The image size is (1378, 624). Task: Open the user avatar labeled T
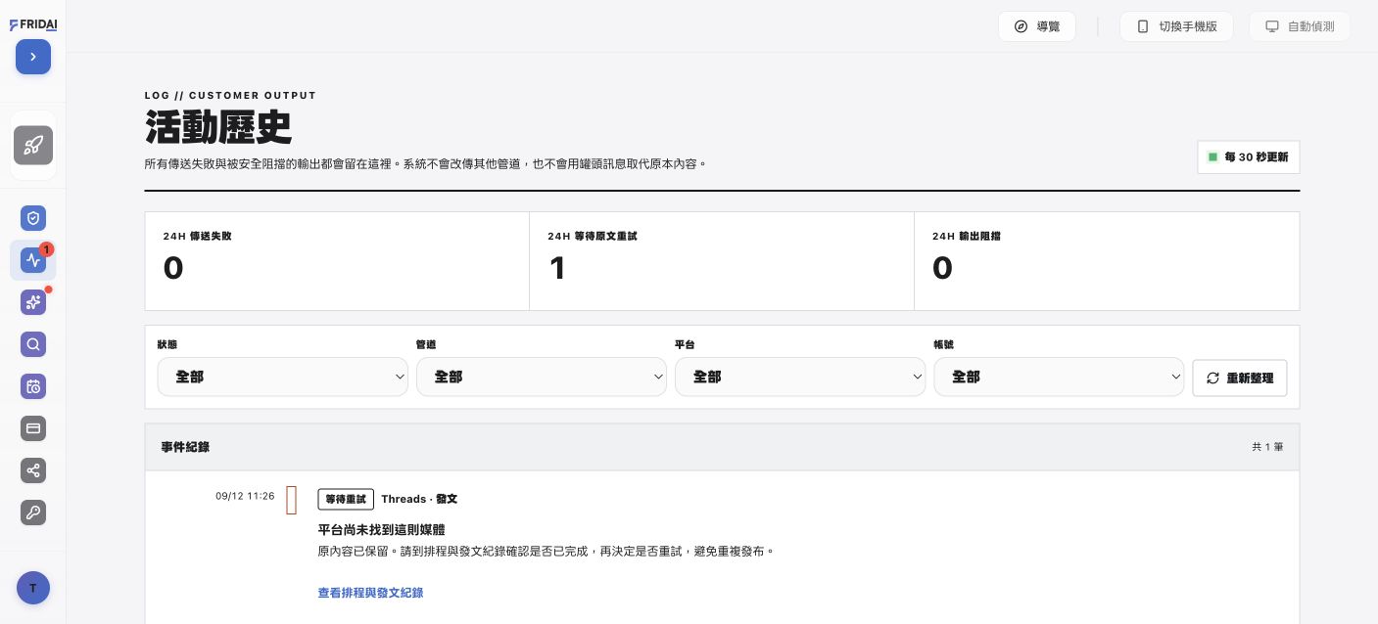point(33,588)
